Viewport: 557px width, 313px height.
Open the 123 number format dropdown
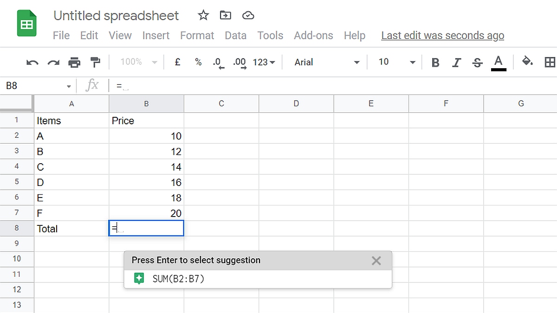[263, 62]
